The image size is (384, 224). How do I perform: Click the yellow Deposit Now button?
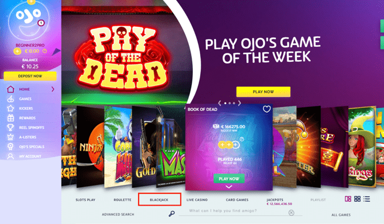click(x=30, y=76)
